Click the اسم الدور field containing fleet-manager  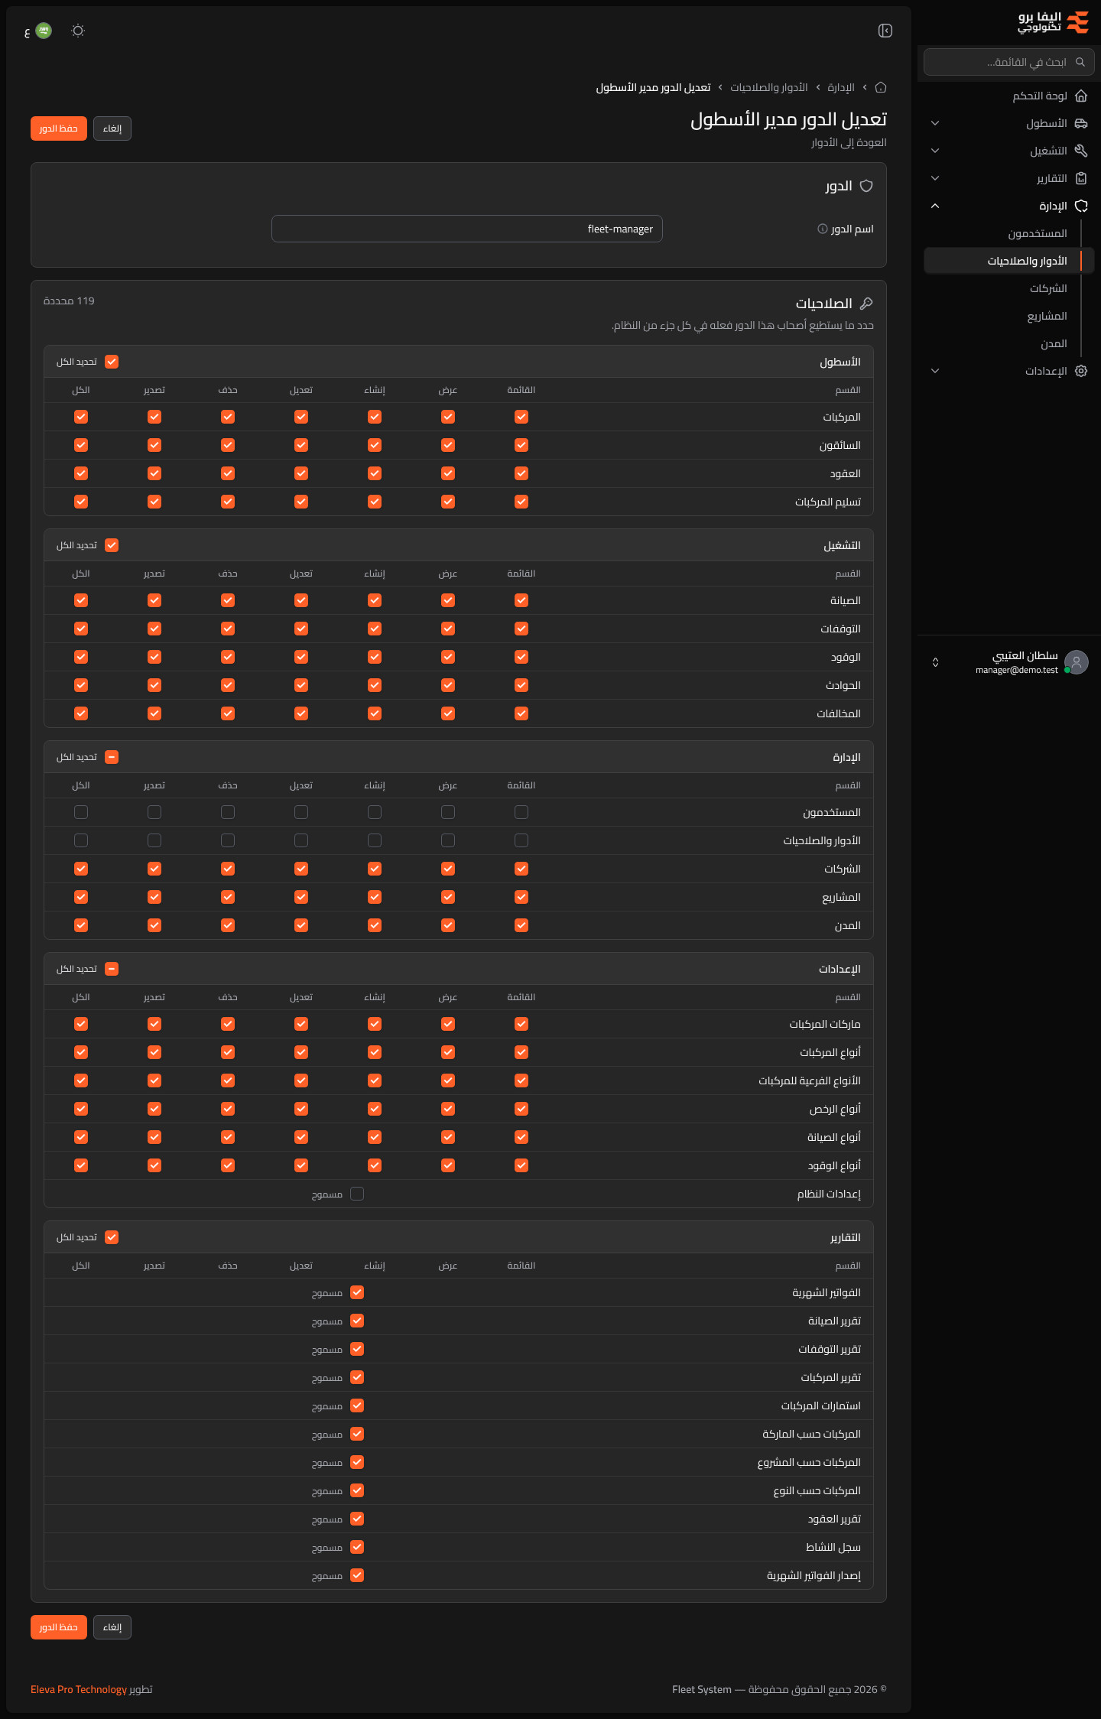(467, 229)
